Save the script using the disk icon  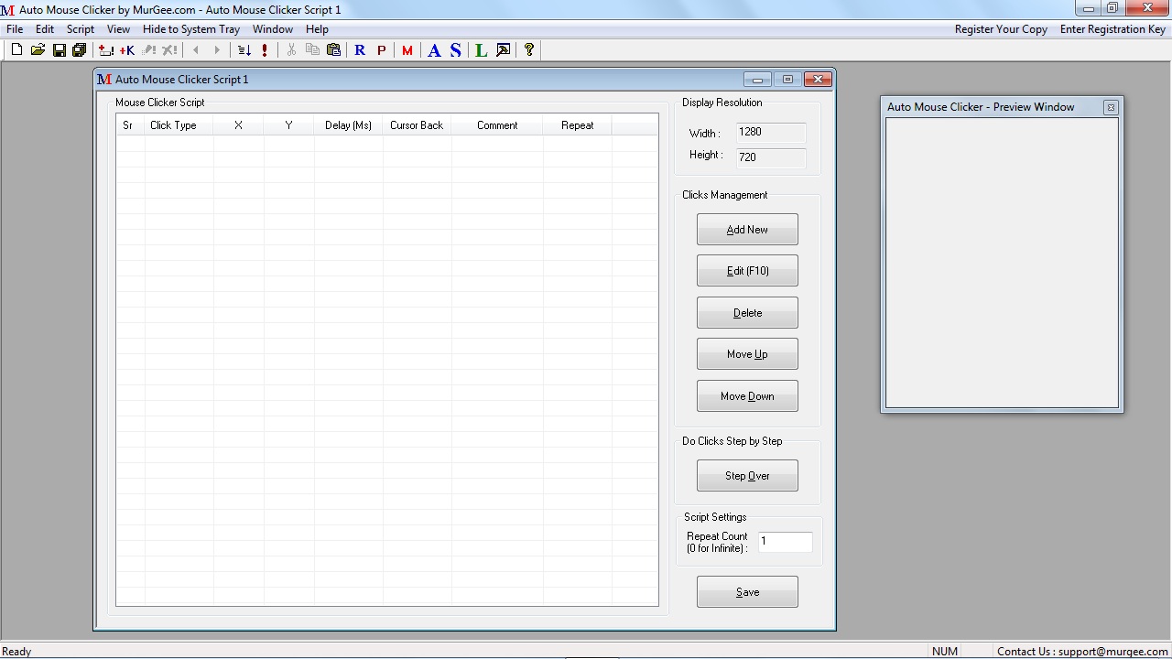click(59, 49)
